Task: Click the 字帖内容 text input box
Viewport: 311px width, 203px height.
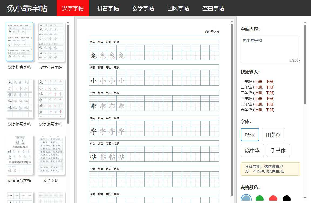Action: click(x=270, y=49)
